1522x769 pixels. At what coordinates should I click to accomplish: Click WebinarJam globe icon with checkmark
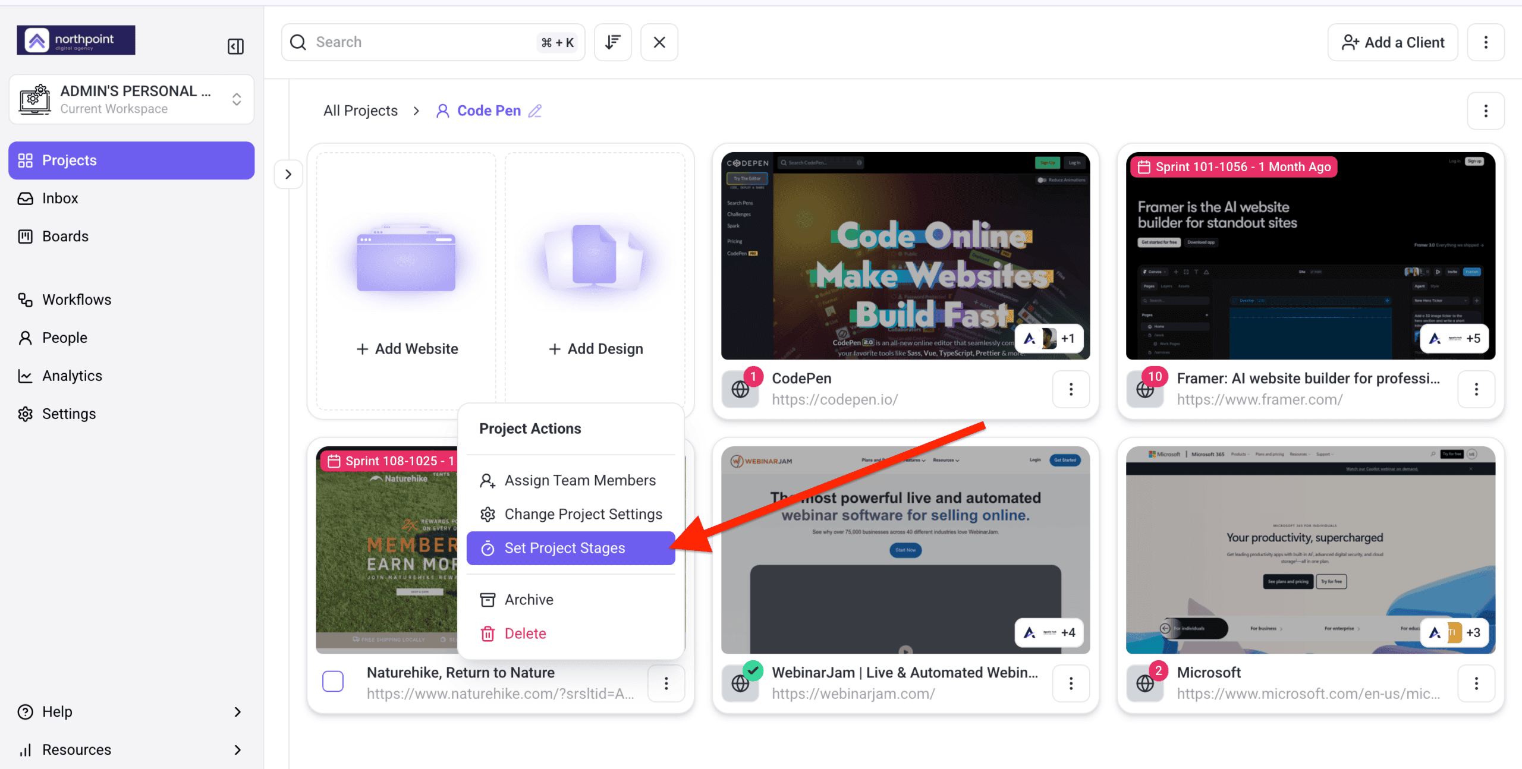[x=740, y=683]
